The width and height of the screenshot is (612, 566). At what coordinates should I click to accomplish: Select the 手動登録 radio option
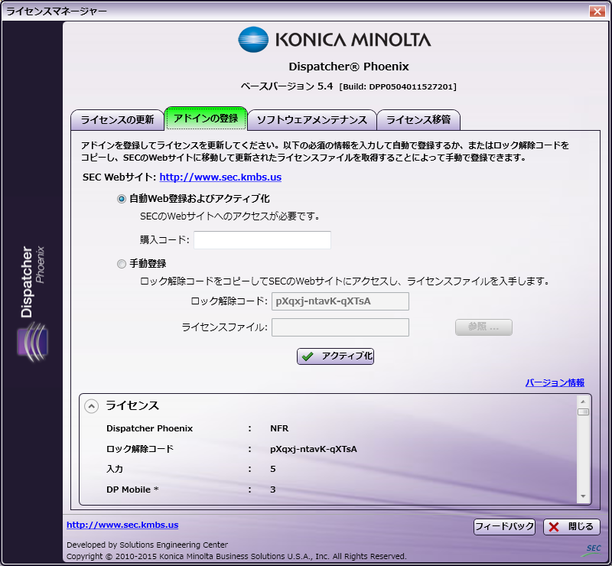click(122, 264)
